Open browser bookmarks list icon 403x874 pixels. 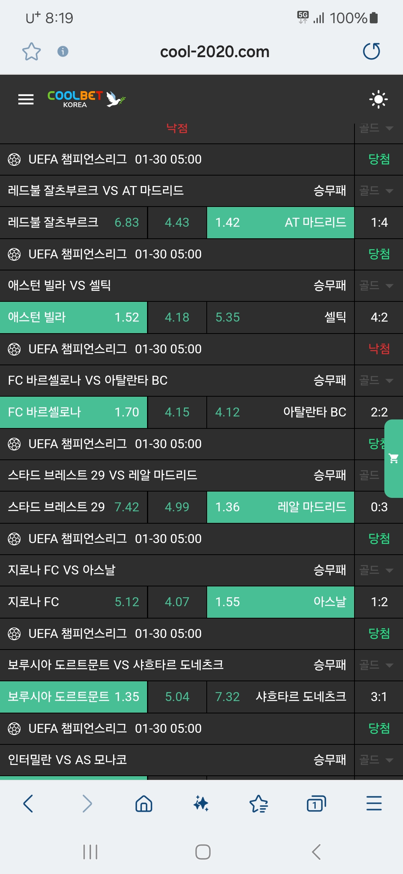point(259,803)
